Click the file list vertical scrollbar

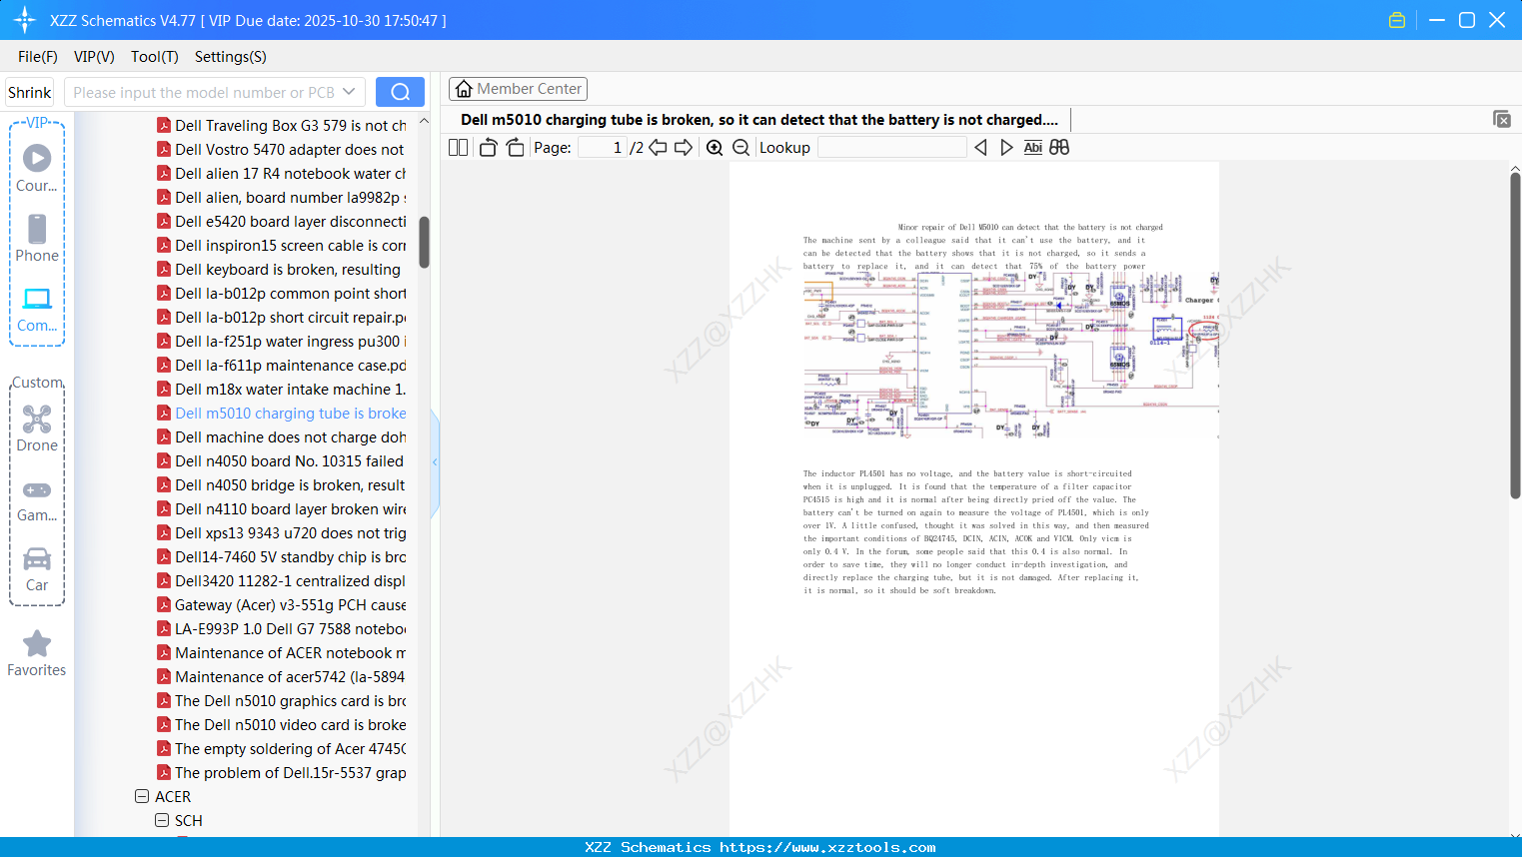424,243
